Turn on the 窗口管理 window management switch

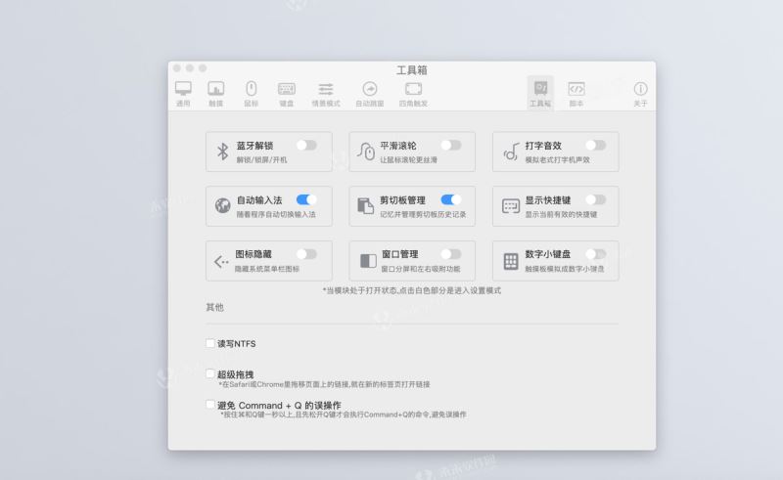(x=451, y=254)
